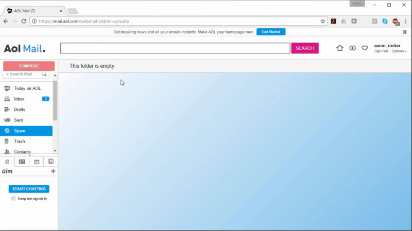Image resolution: width=412 pixels, height=231 pixels.
Task: Click the COMPOSE button
Action: pyautogui.click(x=29, y=66)
